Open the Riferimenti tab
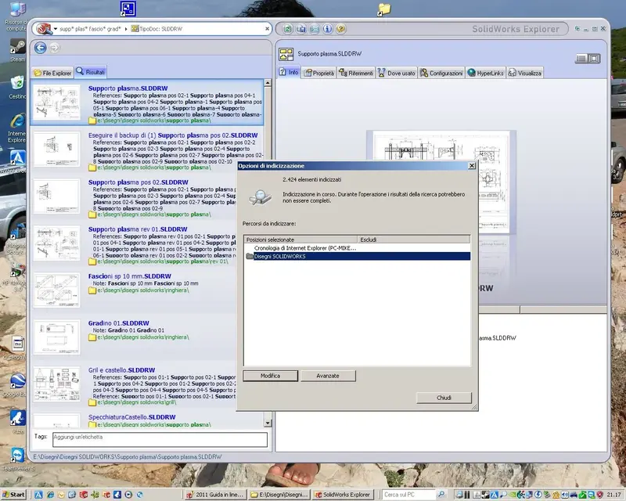 [356, 73]
